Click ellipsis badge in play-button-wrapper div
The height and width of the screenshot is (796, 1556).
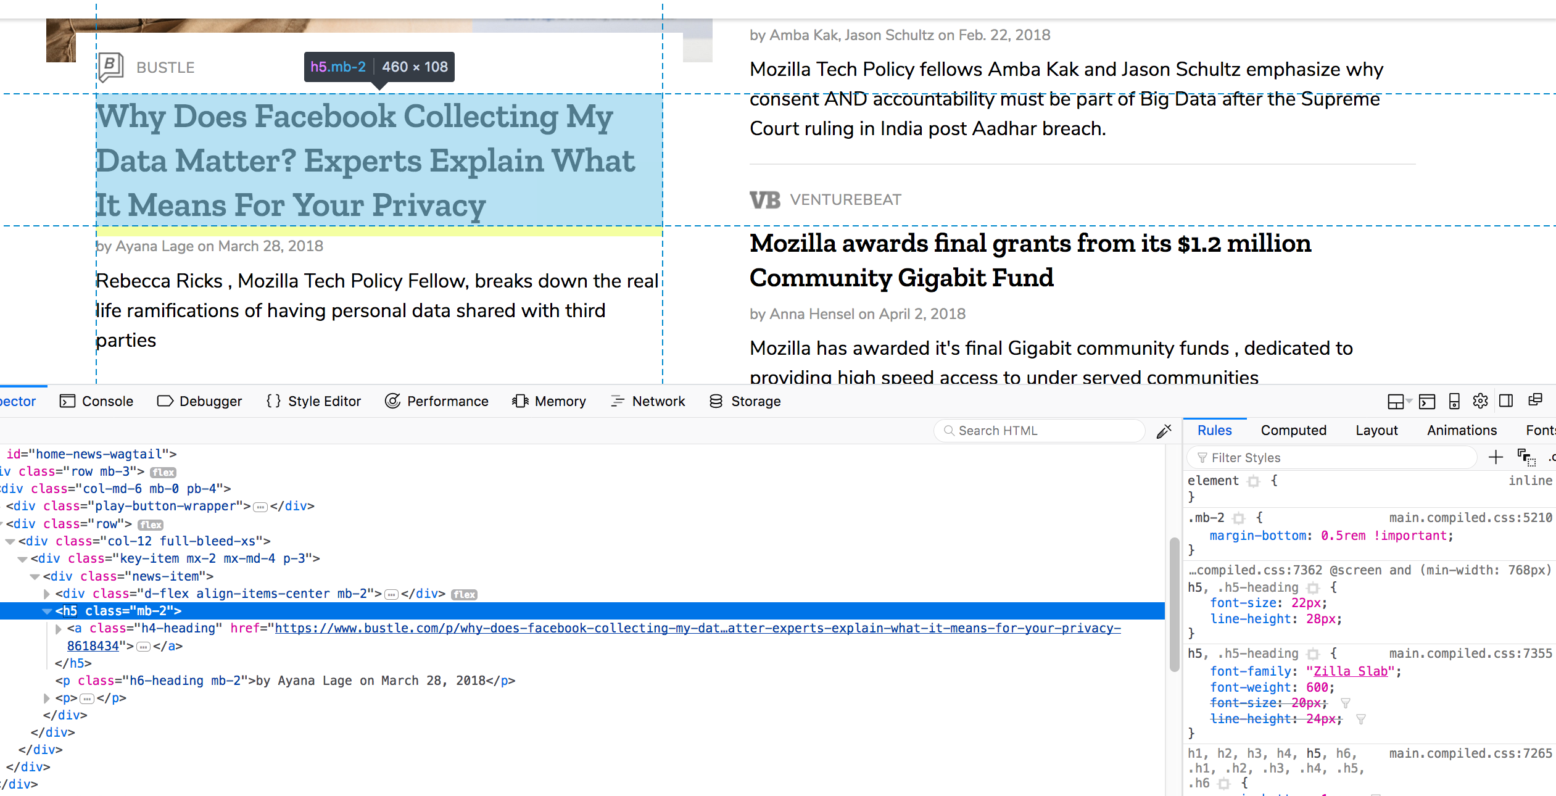point(260,507)
